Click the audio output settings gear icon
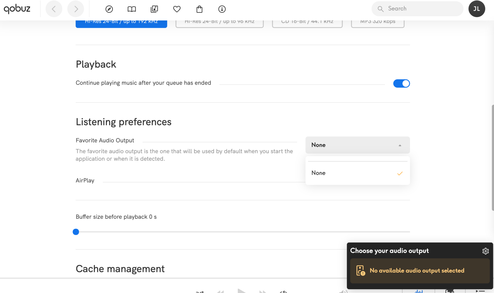Image resolution: width=494 pixels, height=293 pixels. (485, 251)
